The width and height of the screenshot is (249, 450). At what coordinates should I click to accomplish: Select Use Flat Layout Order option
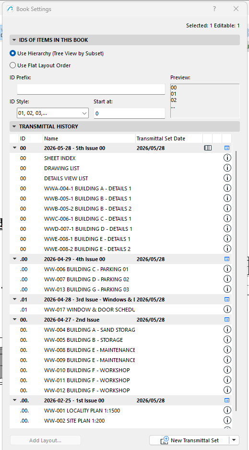click(x=40, y=65)
